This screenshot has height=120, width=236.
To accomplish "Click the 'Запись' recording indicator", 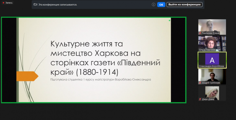I will [x=8, y=3].
